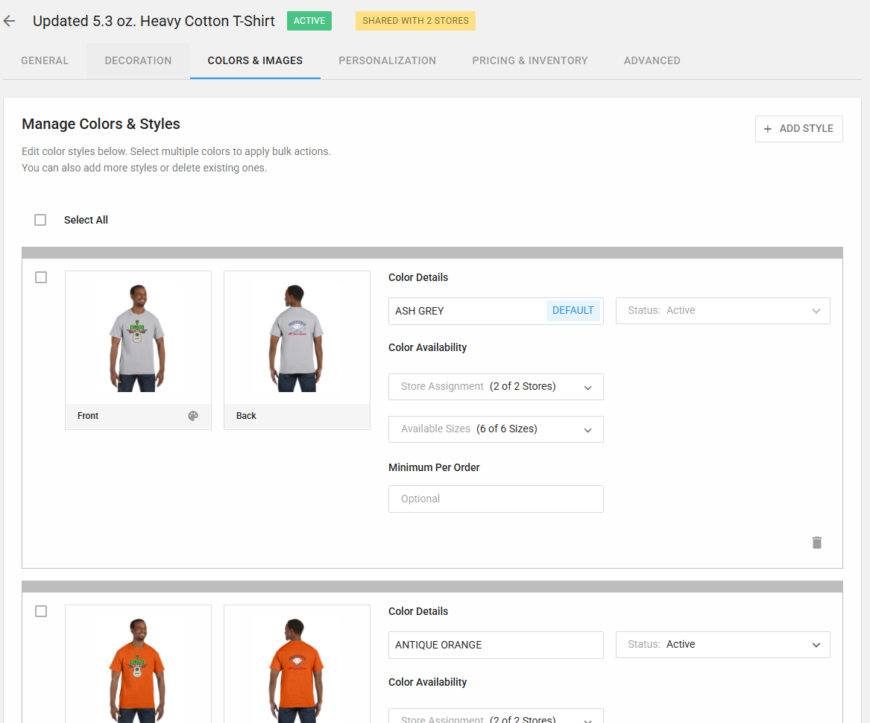
Task: Check the Antique Orange style checkbox
Action: coord(41,611)
